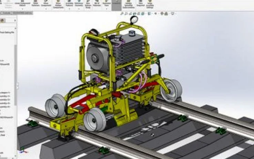Expand the Move Component dropdown arrow
Screen dimensions: 254x159
(46, 9)
